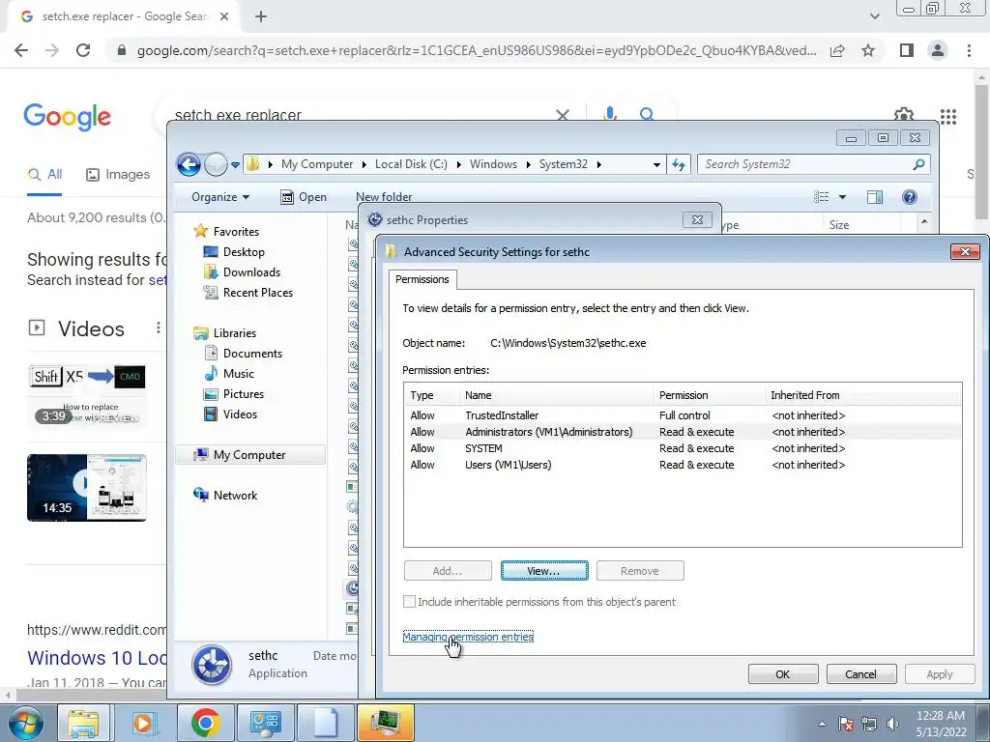The width and height of the screenshot is (990, 742).
Task: Sort by Permission column header
Action: [709, 395]
